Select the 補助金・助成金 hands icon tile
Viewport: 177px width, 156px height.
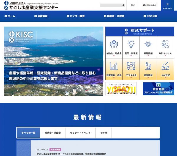[x=114, y=47]
